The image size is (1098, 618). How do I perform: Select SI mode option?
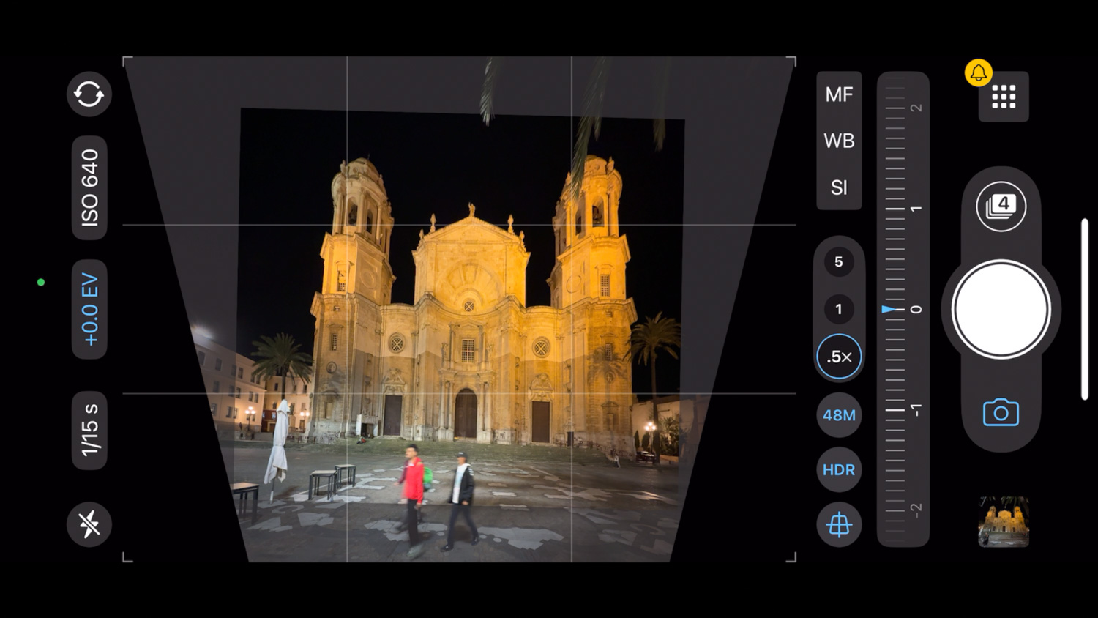click(x=839, y=187)
